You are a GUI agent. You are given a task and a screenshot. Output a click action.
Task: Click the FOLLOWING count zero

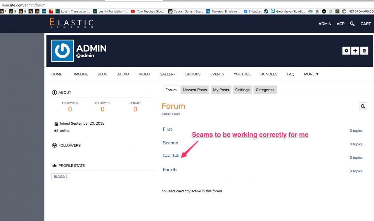(103, 109)
